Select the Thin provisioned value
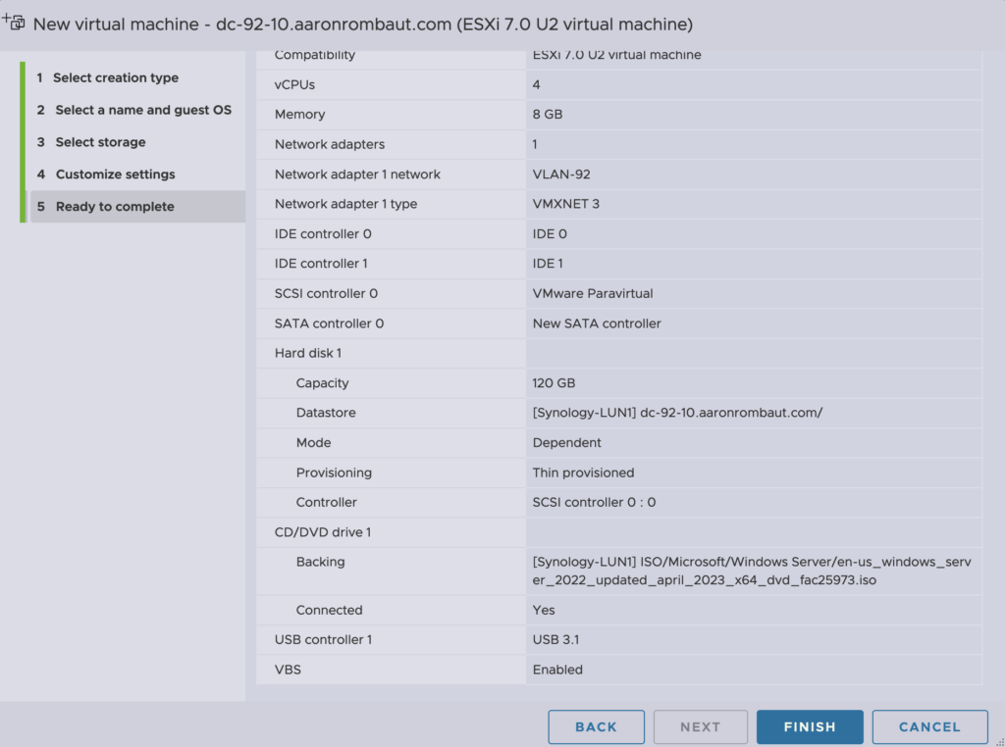 [x=583, y=473]
